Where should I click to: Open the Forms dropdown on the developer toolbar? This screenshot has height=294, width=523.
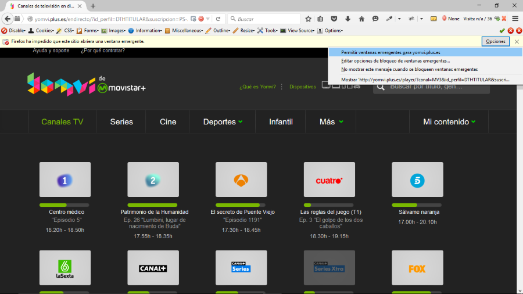coord(88,31)
